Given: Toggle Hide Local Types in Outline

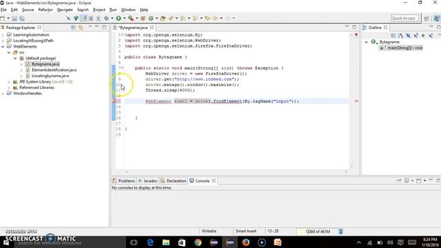Looking at the screenshot, I should tap(431, 35).
